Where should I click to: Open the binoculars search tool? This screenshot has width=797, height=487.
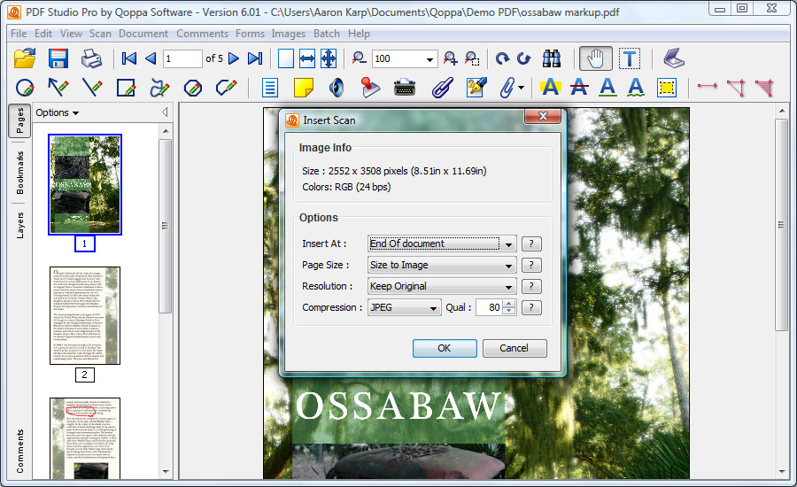tap(552, 58)
